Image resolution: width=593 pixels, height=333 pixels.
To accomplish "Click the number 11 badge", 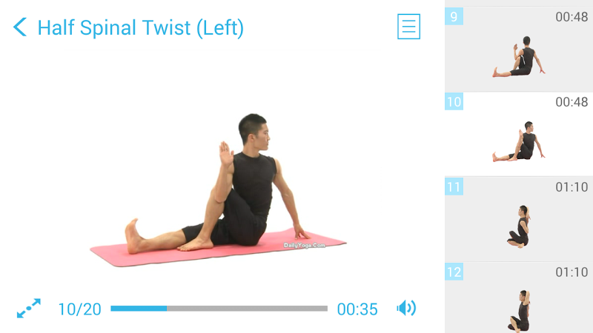I will (x=454, y=186).
